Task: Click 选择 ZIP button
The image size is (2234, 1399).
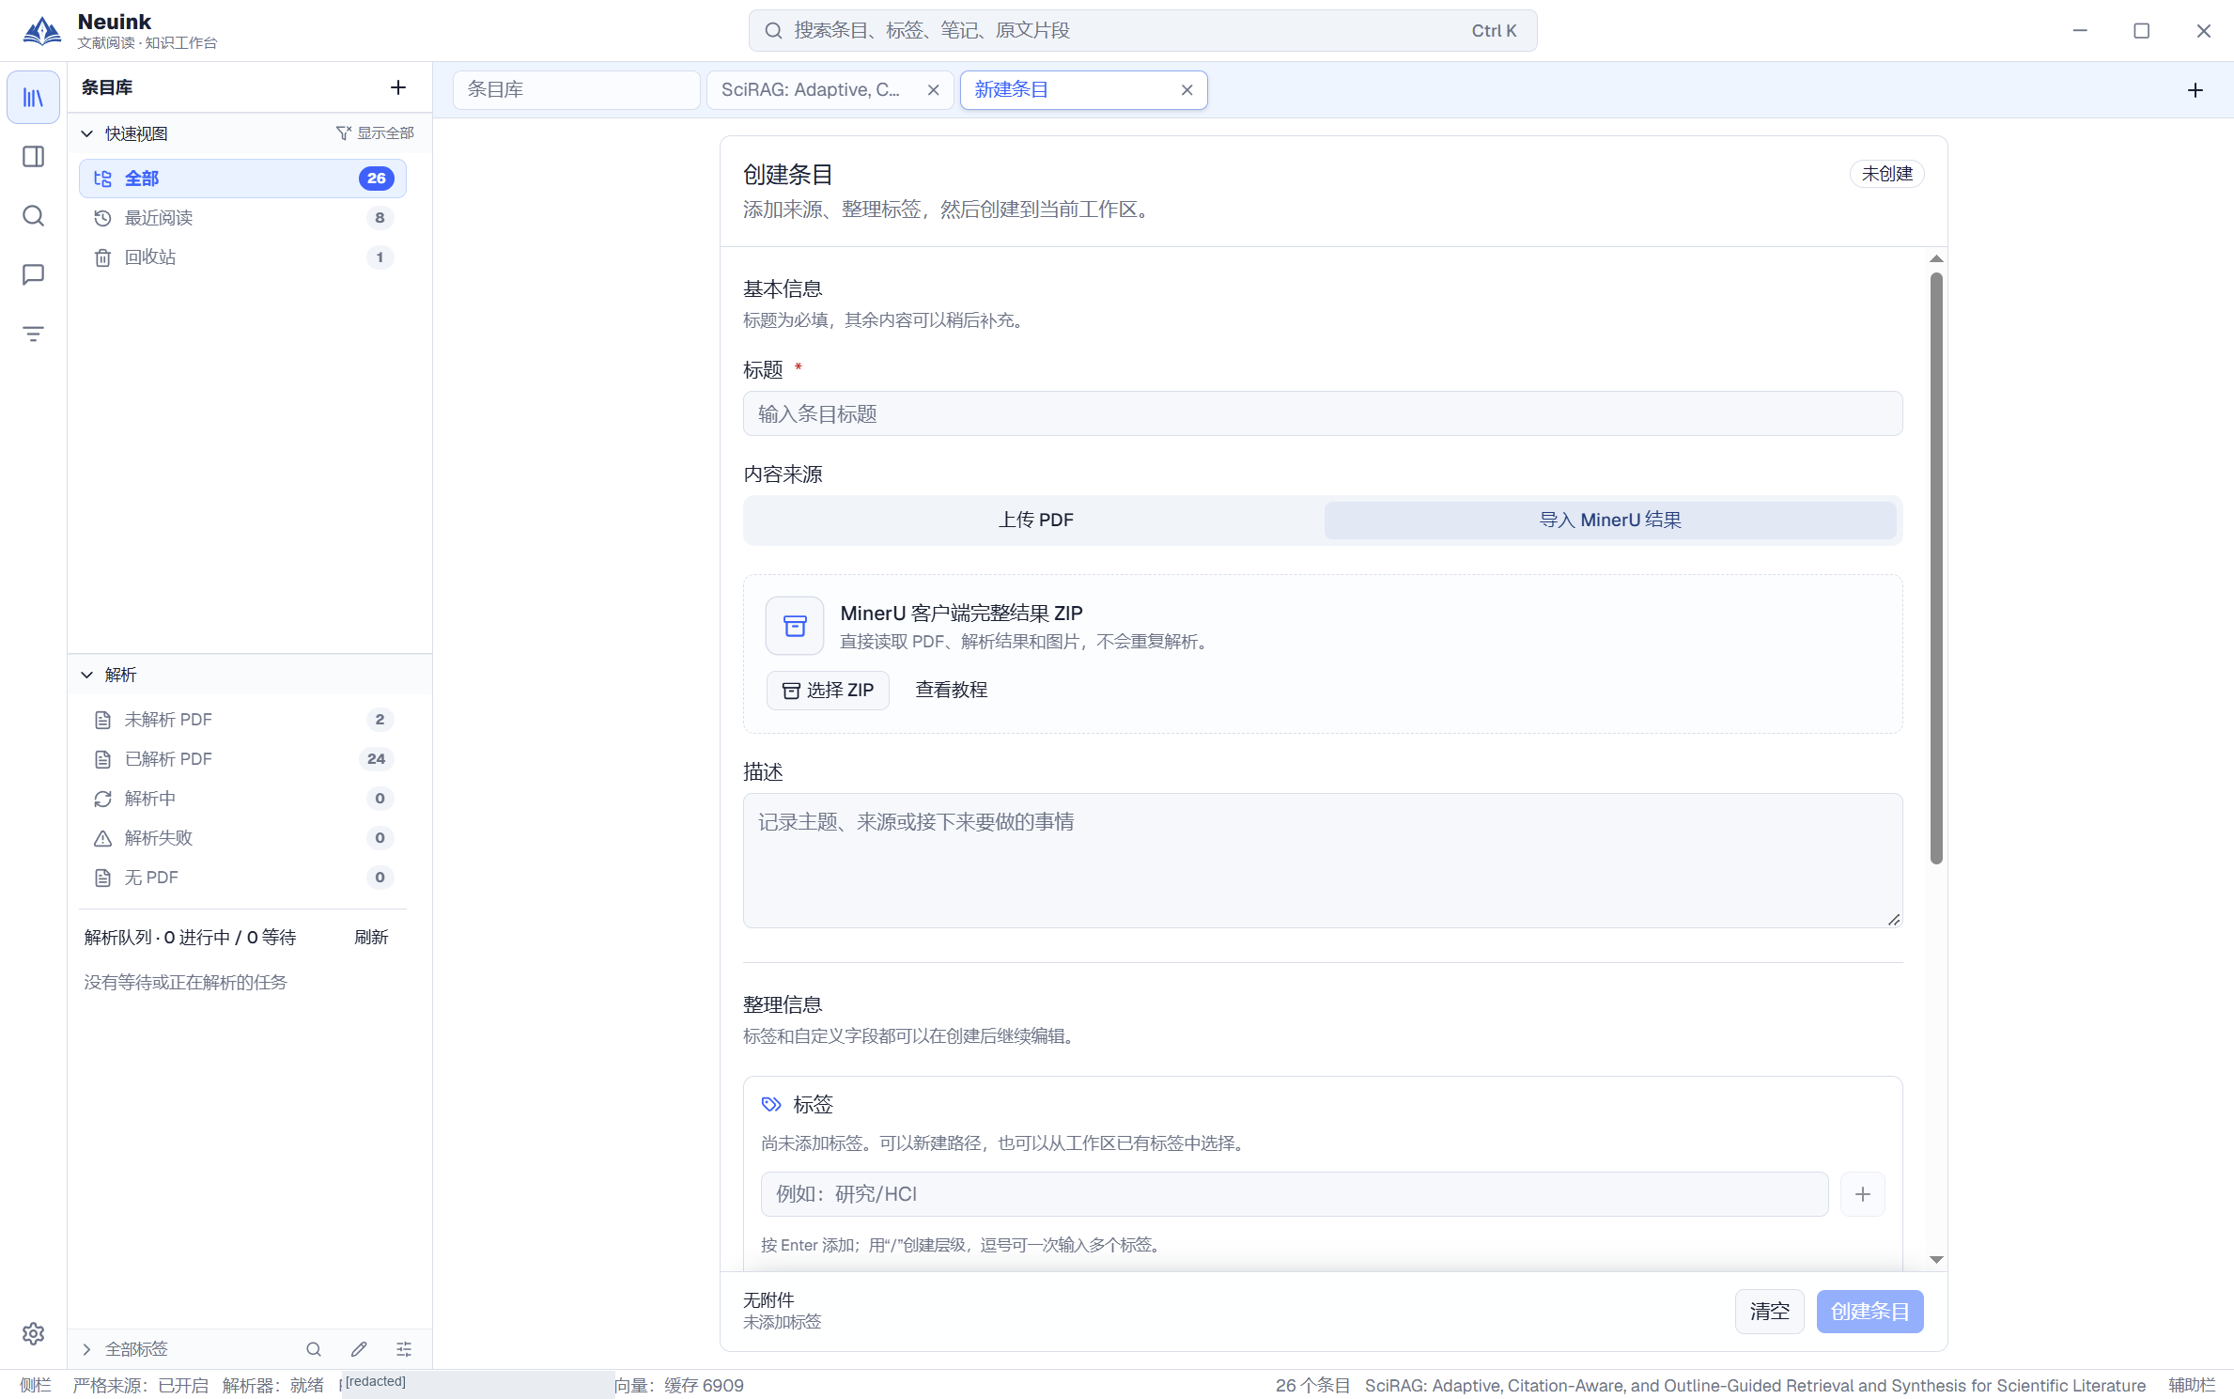Action: (828, 691)
